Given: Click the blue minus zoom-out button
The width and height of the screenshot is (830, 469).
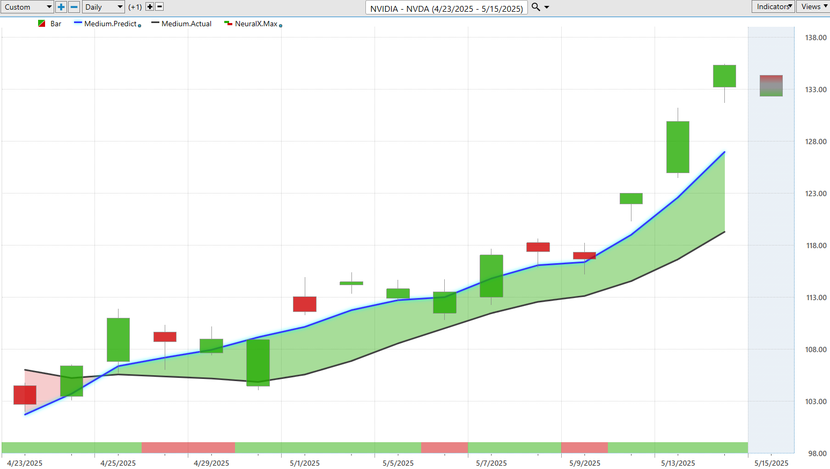Looking at the screenshot, I should pos(75,7).
